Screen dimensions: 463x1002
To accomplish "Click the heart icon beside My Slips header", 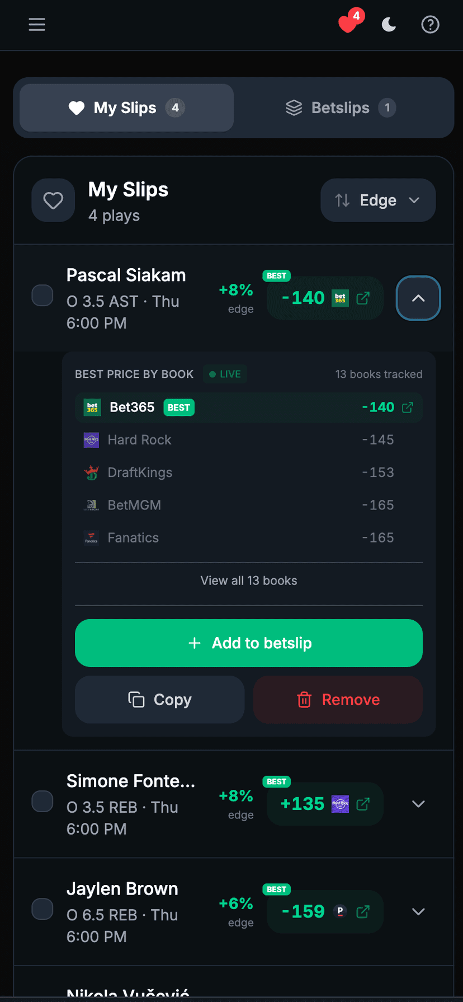I will tap(53, 200).
